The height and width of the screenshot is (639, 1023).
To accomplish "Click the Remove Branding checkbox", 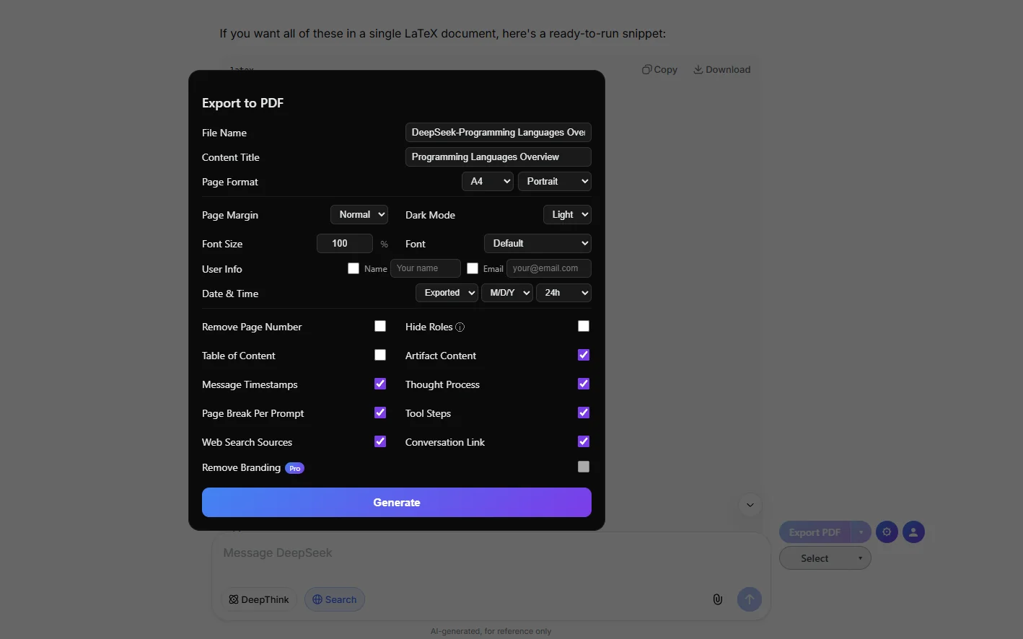I will click(x=584, y=467).
